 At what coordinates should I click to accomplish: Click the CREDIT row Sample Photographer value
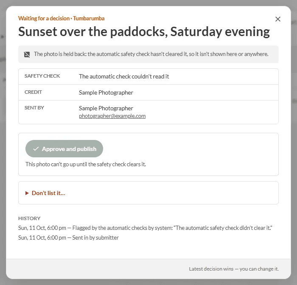[x=106, y=92]
